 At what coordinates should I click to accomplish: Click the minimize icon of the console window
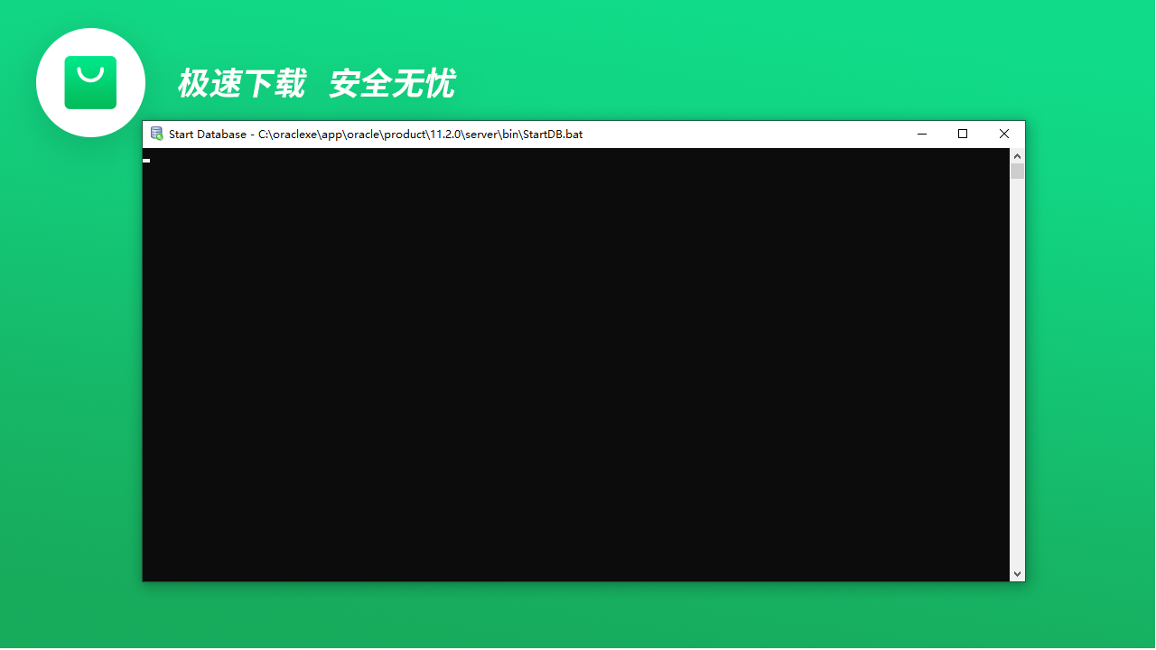pyautogui.click(x=921, y=134)
